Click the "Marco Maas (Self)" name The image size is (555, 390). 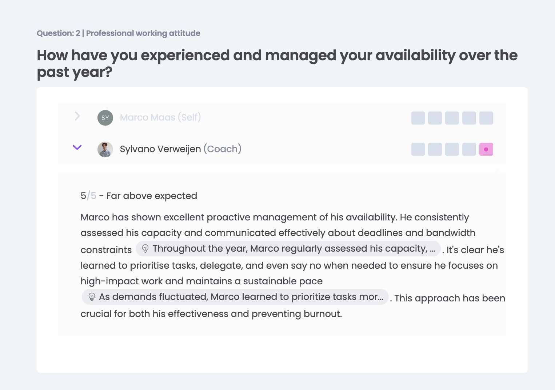tap(160, 117)
